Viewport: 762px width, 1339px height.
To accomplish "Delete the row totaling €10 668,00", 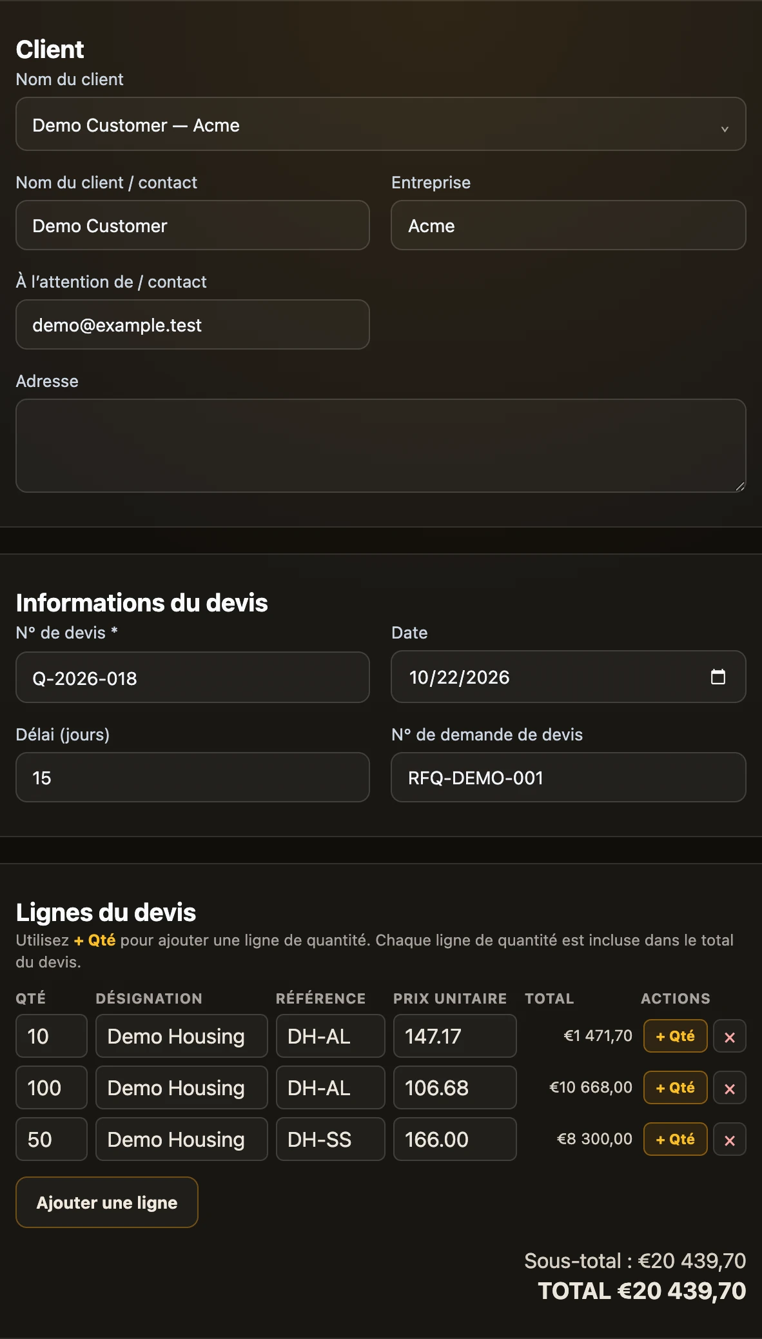I will [730, 1087].
